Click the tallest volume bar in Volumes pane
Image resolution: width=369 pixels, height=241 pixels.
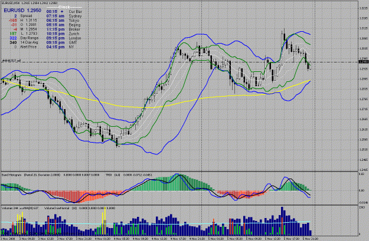point(282,222)
